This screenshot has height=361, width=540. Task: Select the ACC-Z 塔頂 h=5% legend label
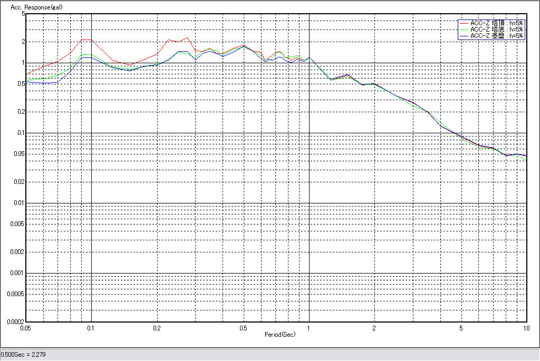(x=496, y=23)
